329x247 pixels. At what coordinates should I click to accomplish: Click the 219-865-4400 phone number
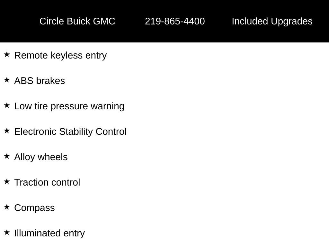coord(175,21)
